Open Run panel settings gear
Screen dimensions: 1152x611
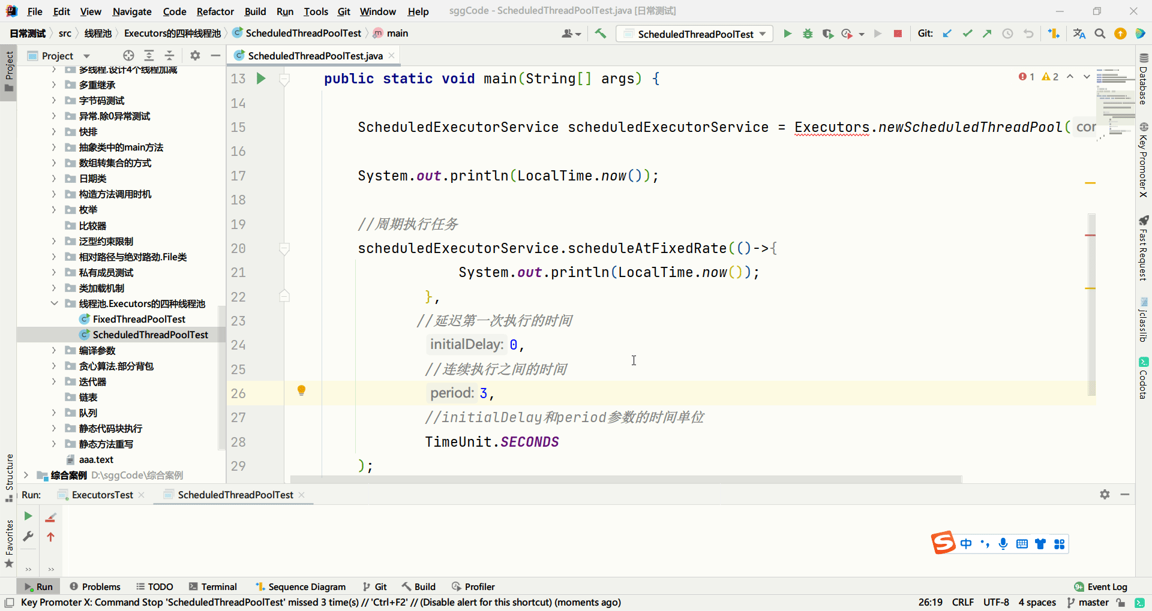(x=1105, y=495)
